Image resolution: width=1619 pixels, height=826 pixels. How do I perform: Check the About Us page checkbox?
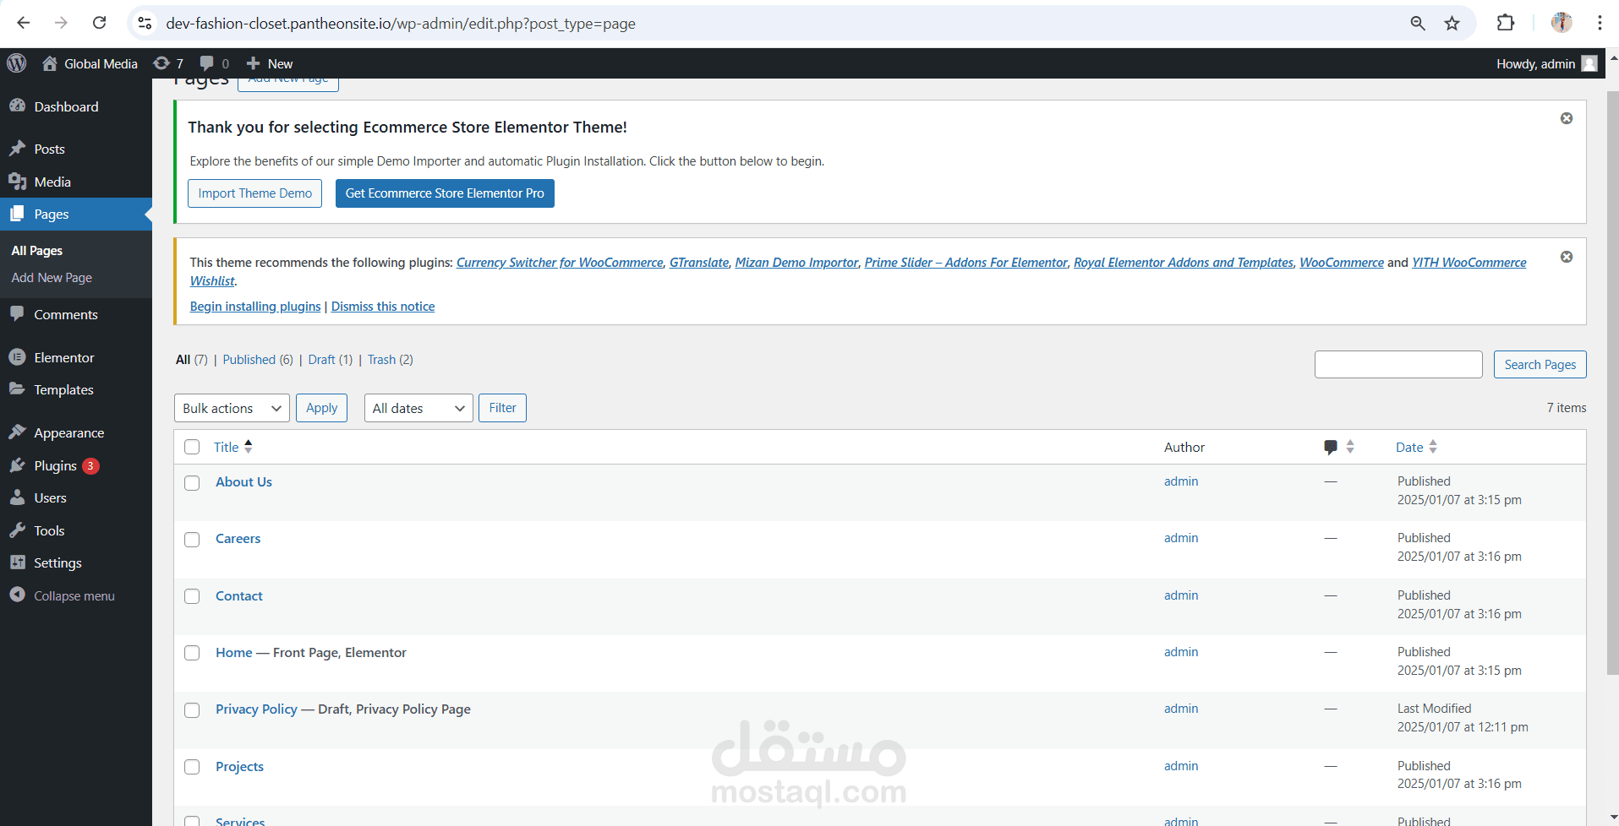click(x=192, y=482)
